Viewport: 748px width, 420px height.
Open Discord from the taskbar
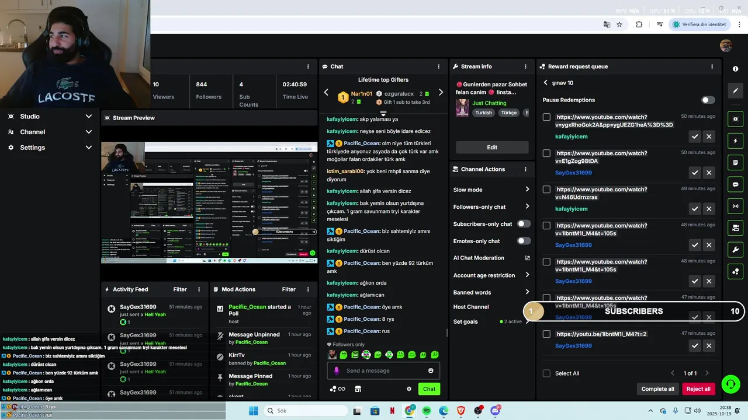pos(496,411)
